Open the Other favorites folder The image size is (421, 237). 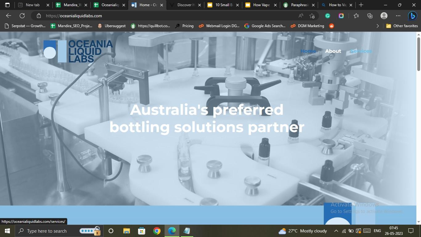point(402,26)
